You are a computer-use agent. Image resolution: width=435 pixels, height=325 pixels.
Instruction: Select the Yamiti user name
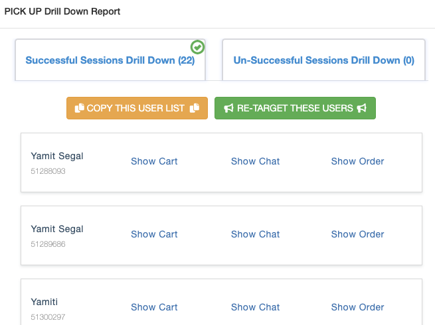pyautogui.click(x=44, y=302)
